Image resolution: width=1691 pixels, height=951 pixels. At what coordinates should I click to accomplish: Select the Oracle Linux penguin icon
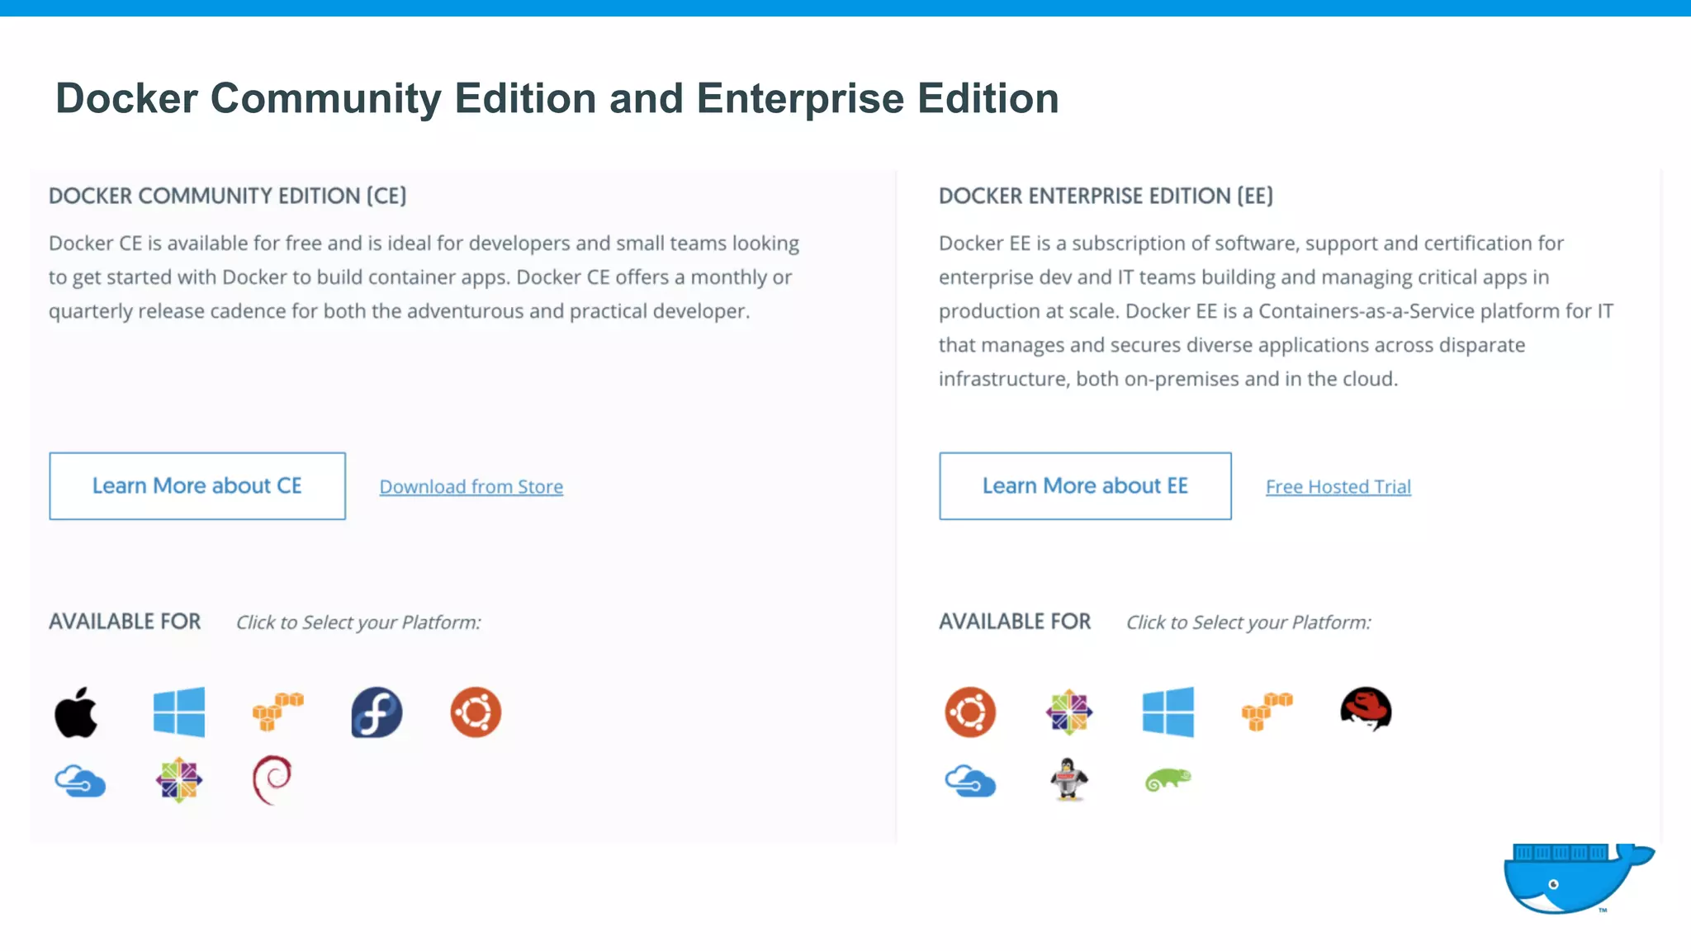(1069, 779)
